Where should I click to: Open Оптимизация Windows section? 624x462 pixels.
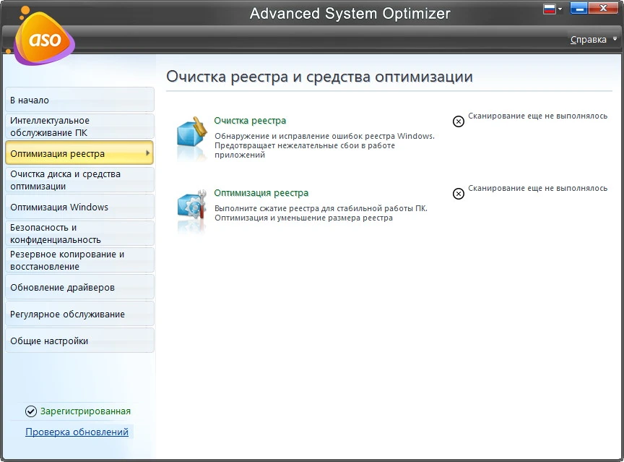point(79,207)
